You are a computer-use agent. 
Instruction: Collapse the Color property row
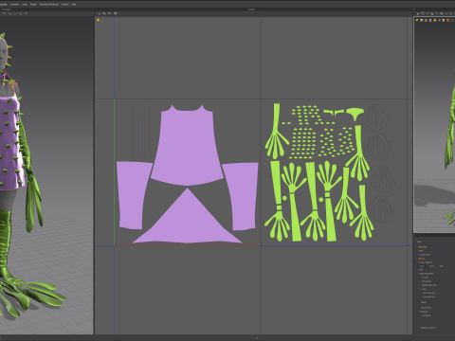tap(420, 289)
